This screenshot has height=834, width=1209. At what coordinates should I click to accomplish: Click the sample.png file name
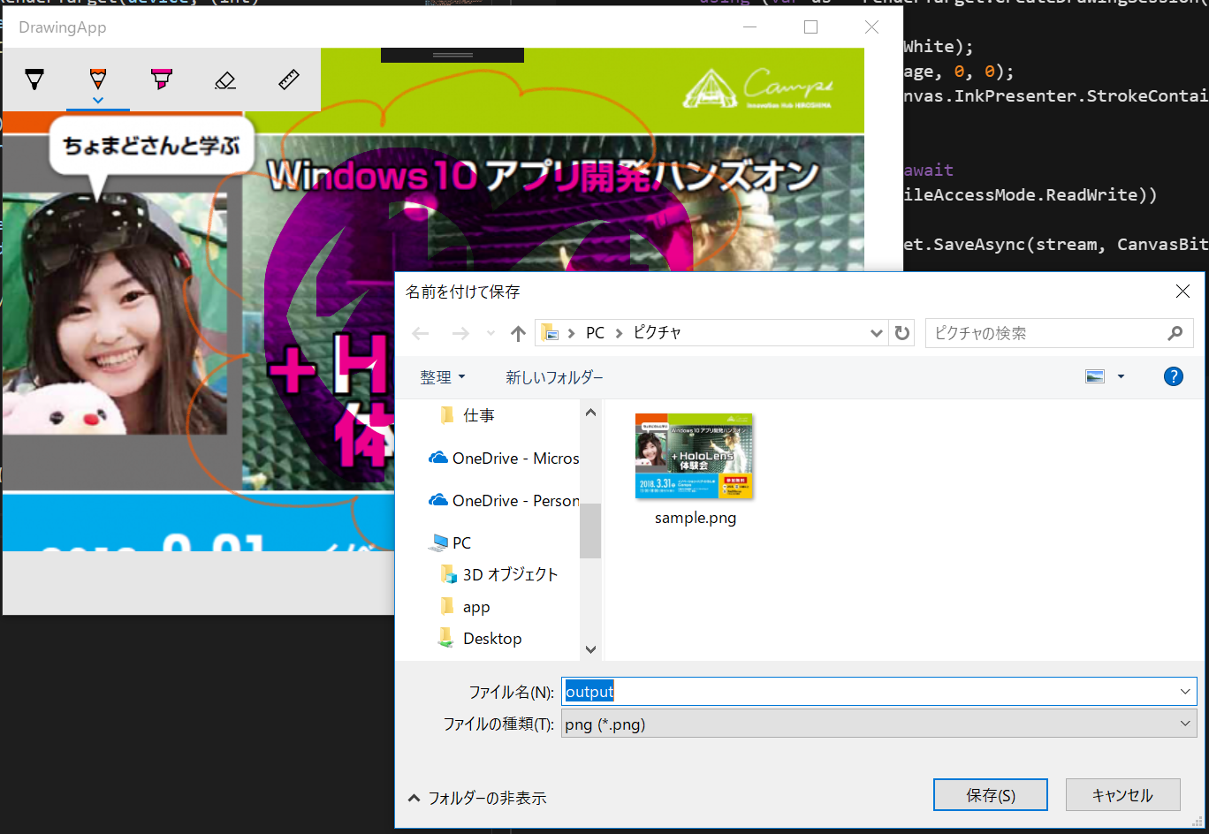pyautogui.click(x=695, y=519)
